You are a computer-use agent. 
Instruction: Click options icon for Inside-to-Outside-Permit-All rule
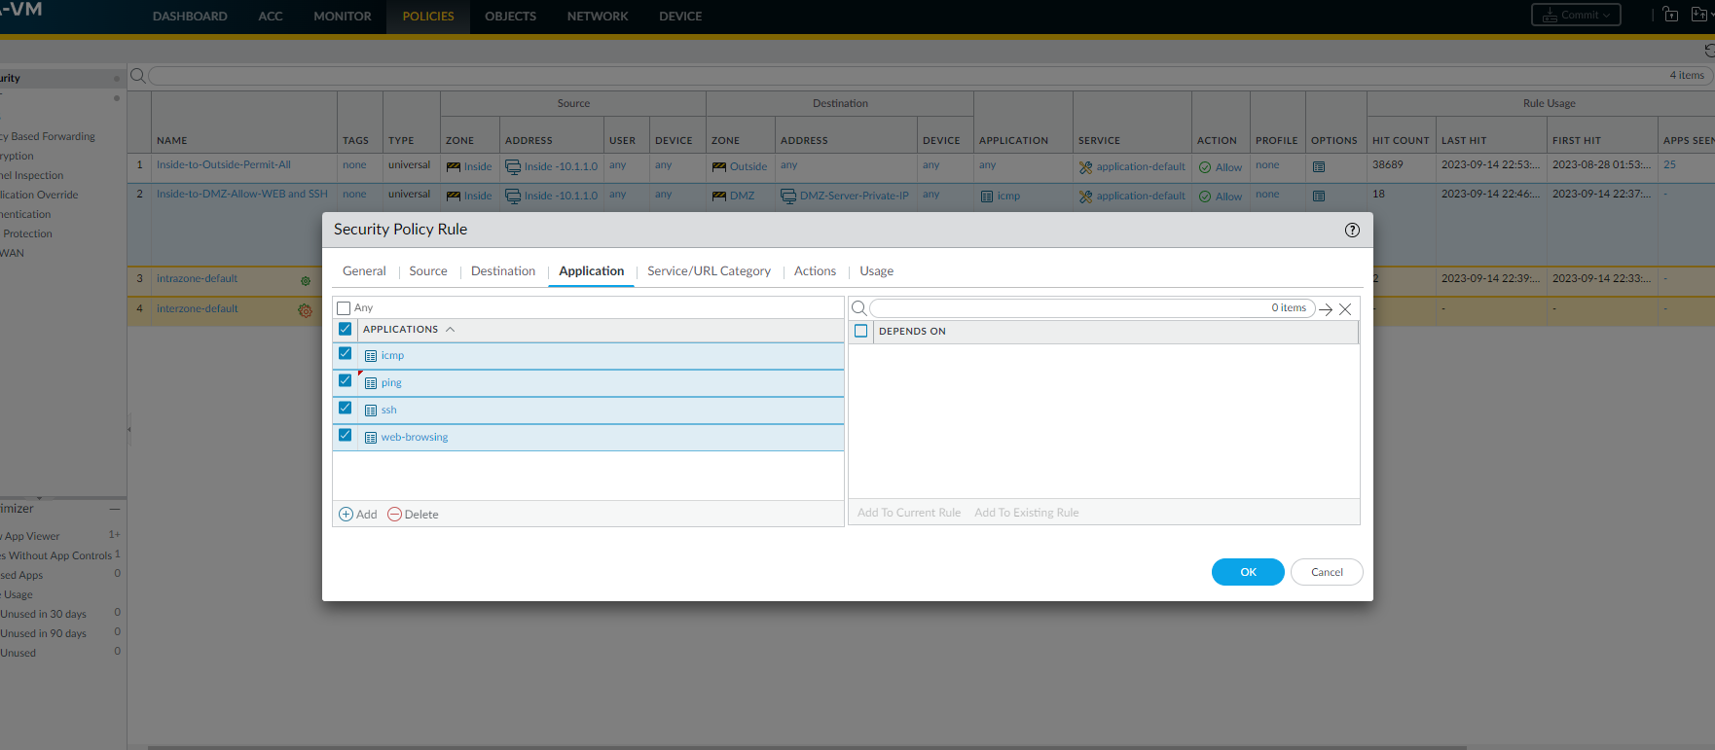[x=1318, y=167]
